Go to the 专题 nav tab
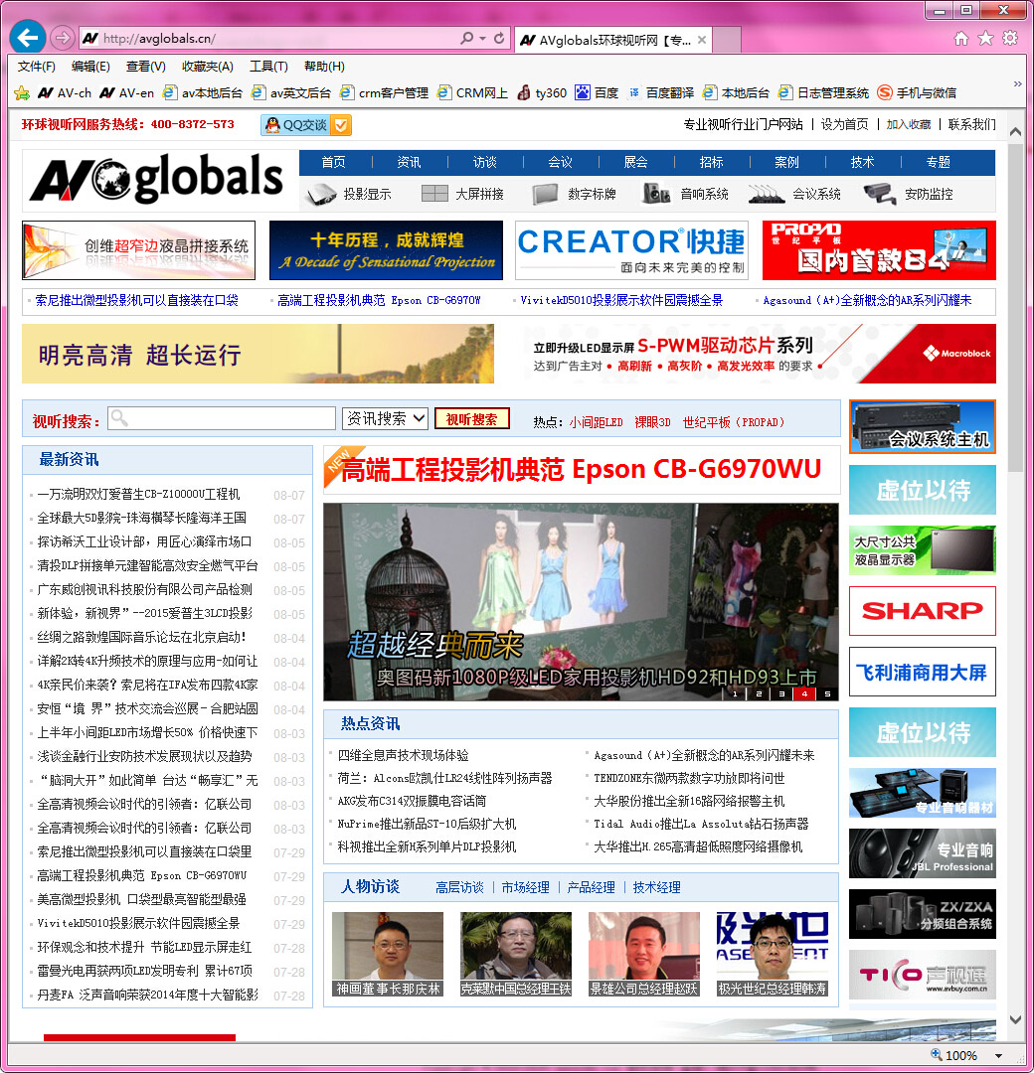This screenshot has height=1073, width=1034. 938,162
